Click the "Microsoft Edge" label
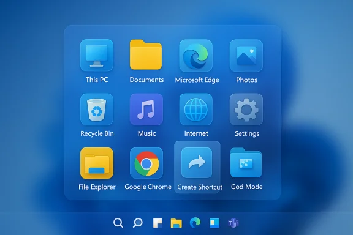 pos(197,80)
